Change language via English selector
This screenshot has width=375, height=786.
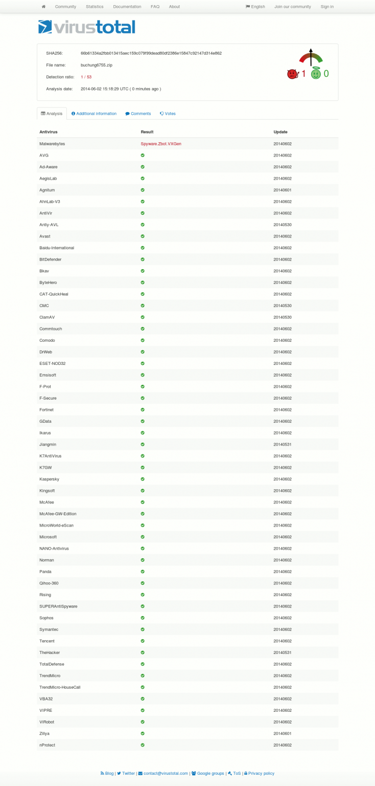click(255, 7)
